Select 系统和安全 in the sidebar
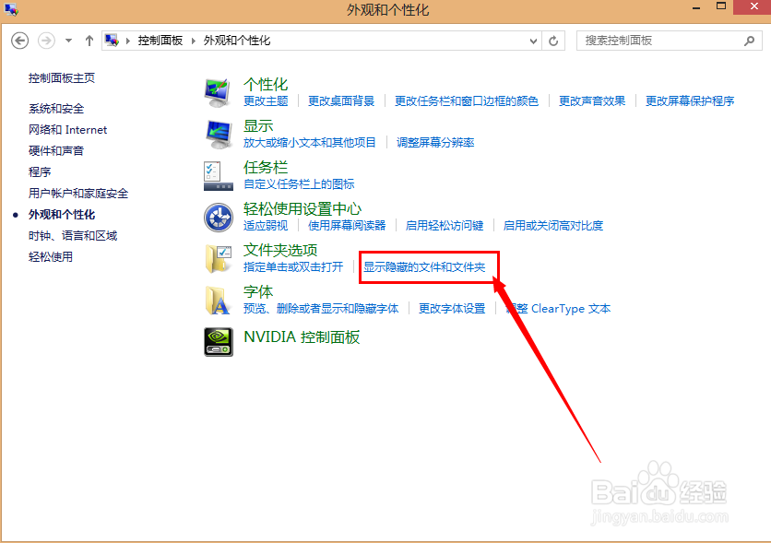This screenshot has width=771, height=543. pos(57,108)
